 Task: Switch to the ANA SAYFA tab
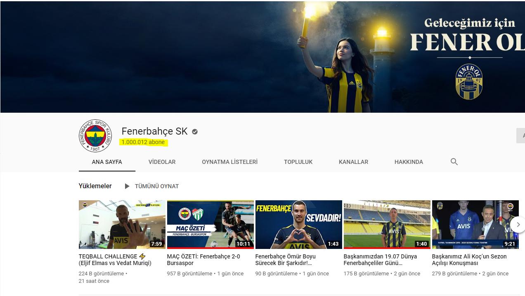(107, 162)
